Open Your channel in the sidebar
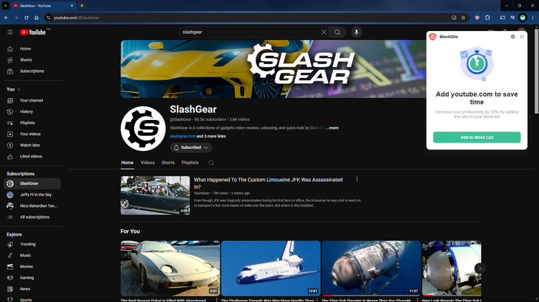The width and height of the screenshot is (539, 302). click(32, 101)
